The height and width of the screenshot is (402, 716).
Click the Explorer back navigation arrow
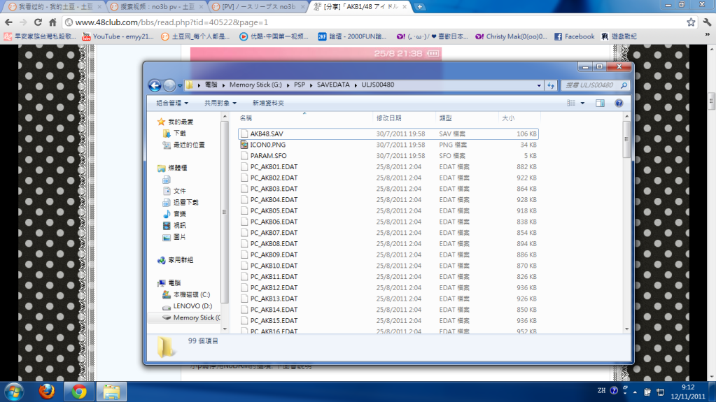coord(155,85)
